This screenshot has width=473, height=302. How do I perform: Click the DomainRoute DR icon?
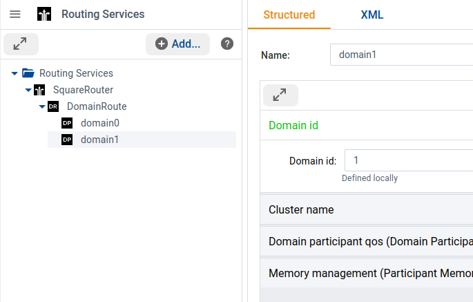[53, 106]
